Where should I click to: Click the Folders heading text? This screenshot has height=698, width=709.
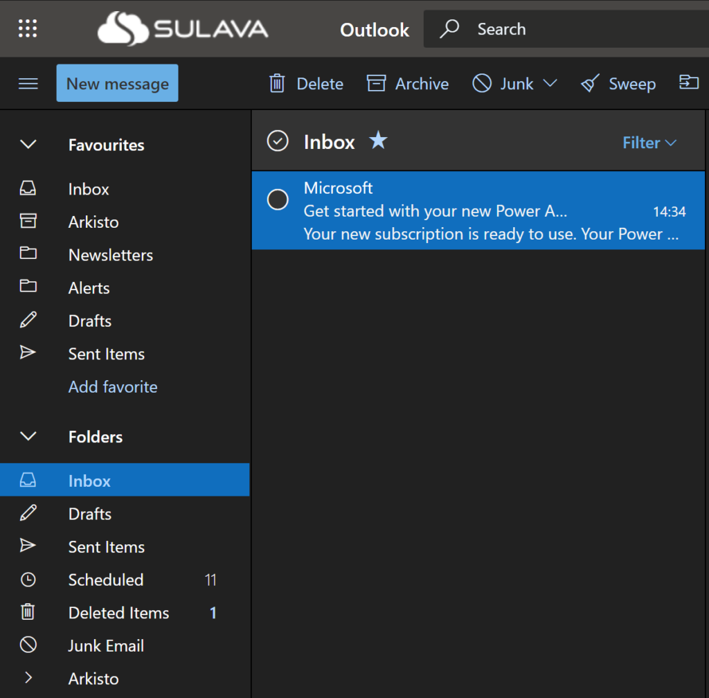point(96,437)
